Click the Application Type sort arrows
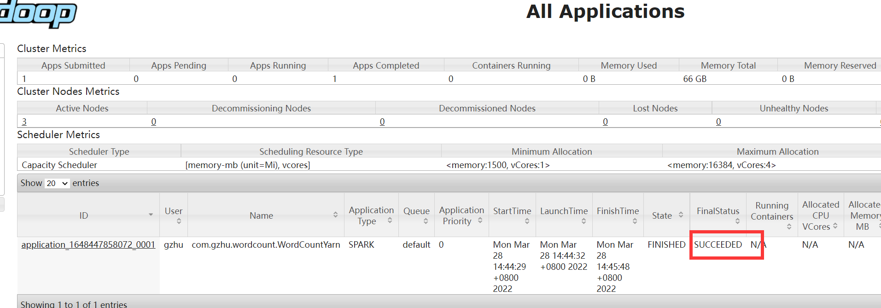 tap(390, 221)
